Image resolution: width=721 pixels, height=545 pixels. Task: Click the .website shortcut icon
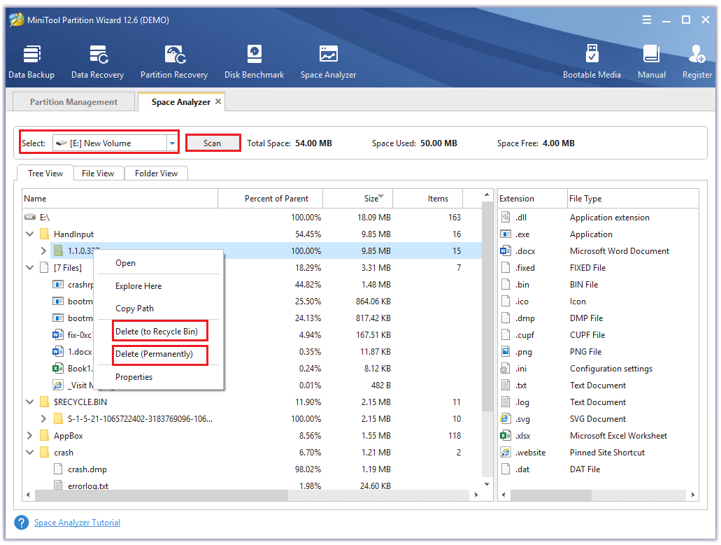point(506,453)
